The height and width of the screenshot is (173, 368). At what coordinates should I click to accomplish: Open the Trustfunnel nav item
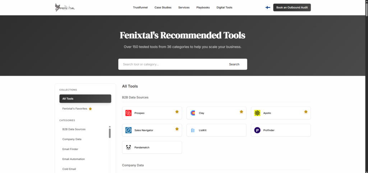pyautogui.click(x=141, y=8)
